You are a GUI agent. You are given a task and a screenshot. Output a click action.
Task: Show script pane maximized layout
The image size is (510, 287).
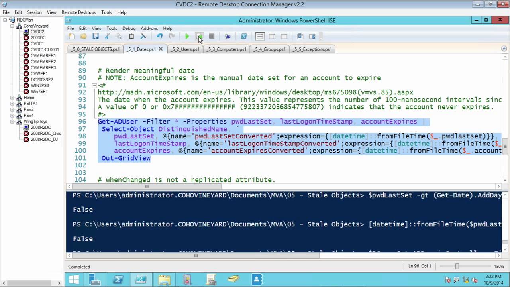tap(284, 37)
